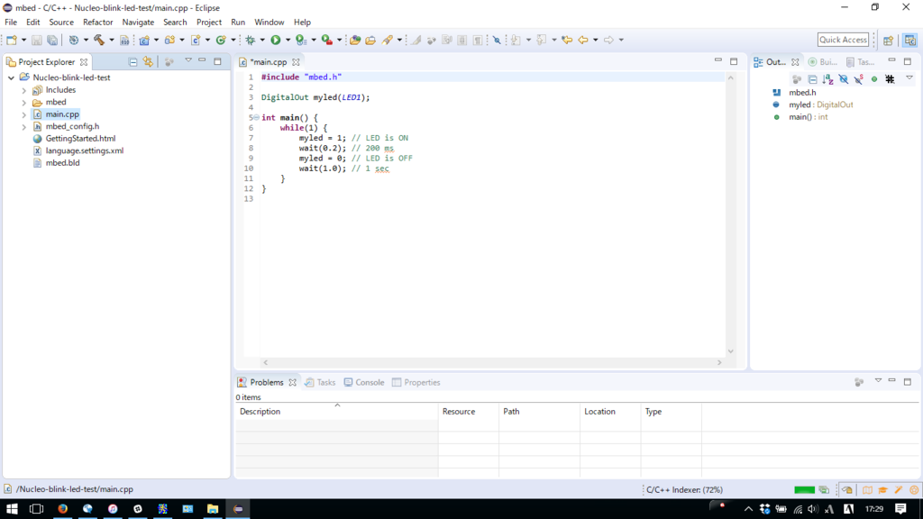
Task: Expand the Includes folder
Action: coord(24,90)
